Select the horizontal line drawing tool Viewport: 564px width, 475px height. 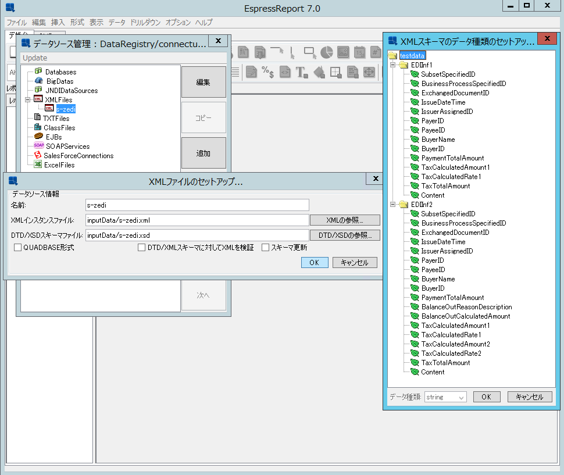[x=277, y=51]
